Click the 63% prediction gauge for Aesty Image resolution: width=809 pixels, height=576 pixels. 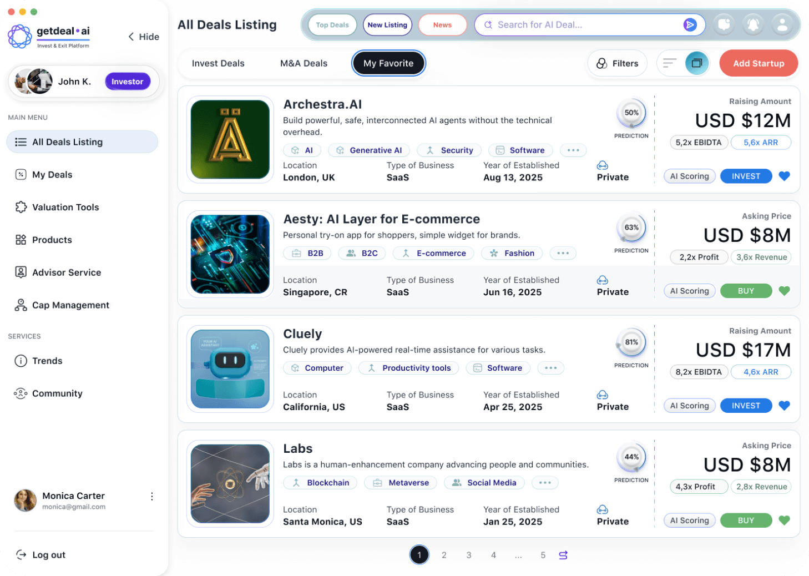(631, 228)
